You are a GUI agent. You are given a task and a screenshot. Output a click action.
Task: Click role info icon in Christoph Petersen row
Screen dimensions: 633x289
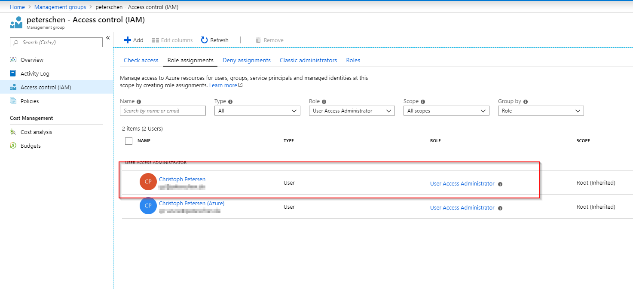(500, 184)
